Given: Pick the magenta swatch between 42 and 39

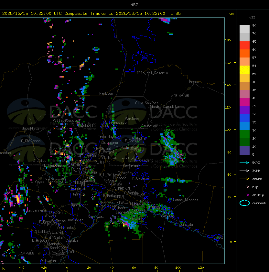Looking at the screenshot, I should (x=244, y=102).
